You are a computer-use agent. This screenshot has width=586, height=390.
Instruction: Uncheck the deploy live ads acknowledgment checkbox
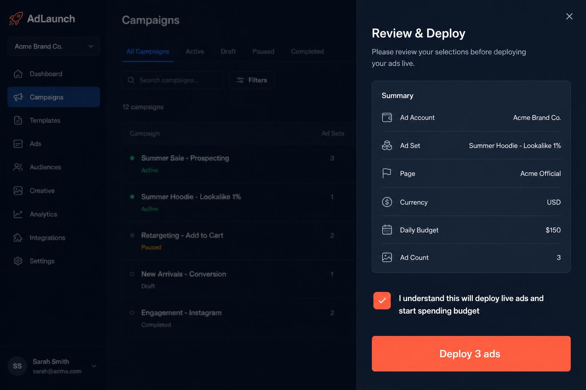point(382,300)
